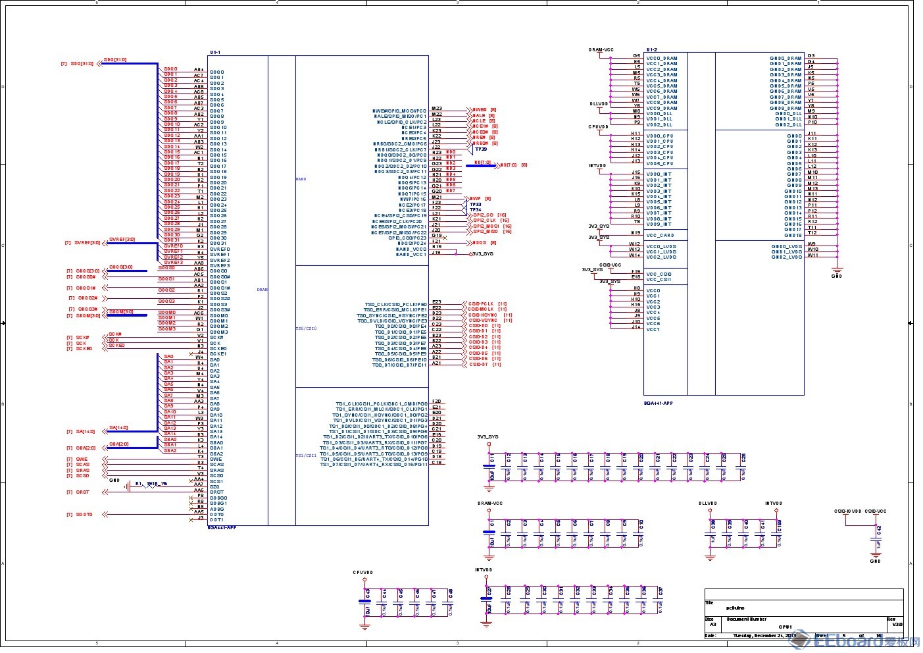Select the CSI0-MCLK net label
The width and height of the screenshot is (923, 653).
pos(481,309)
